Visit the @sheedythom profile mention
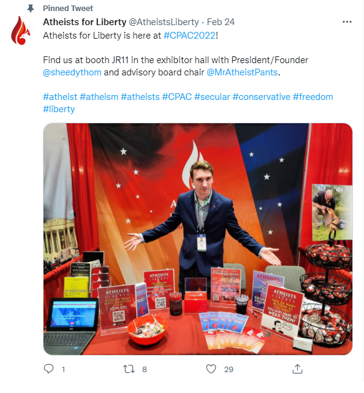The height and width of the screenshot is (393, 364). (72, 72)
